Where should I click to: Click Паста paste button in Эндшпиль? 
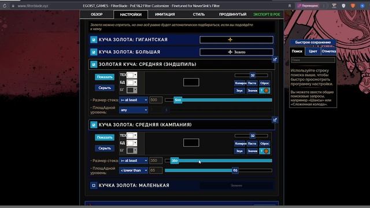(252, 83)
